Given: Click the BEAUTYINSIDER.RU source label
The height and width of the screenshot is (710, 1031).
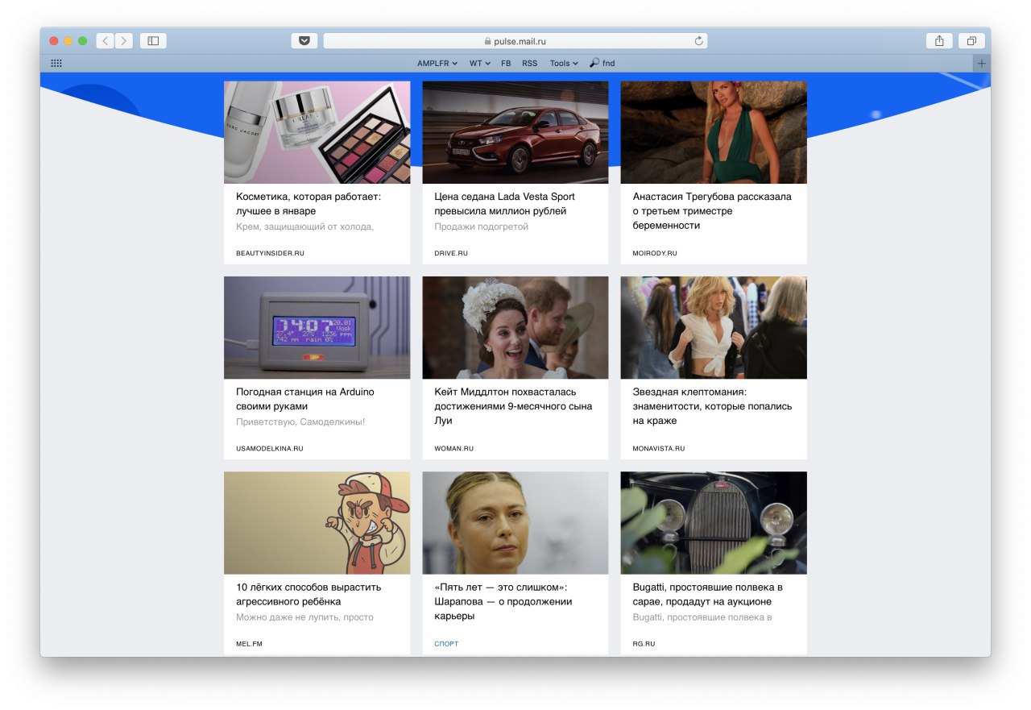Looking at the screenshot, I should (x=270, y=253).
